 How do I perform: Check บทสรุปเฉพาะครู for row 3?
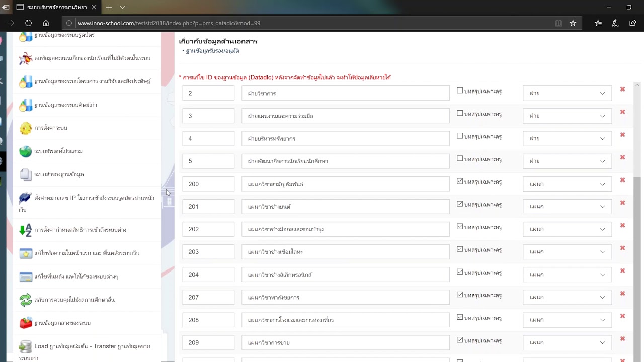(x=460, y=113)
